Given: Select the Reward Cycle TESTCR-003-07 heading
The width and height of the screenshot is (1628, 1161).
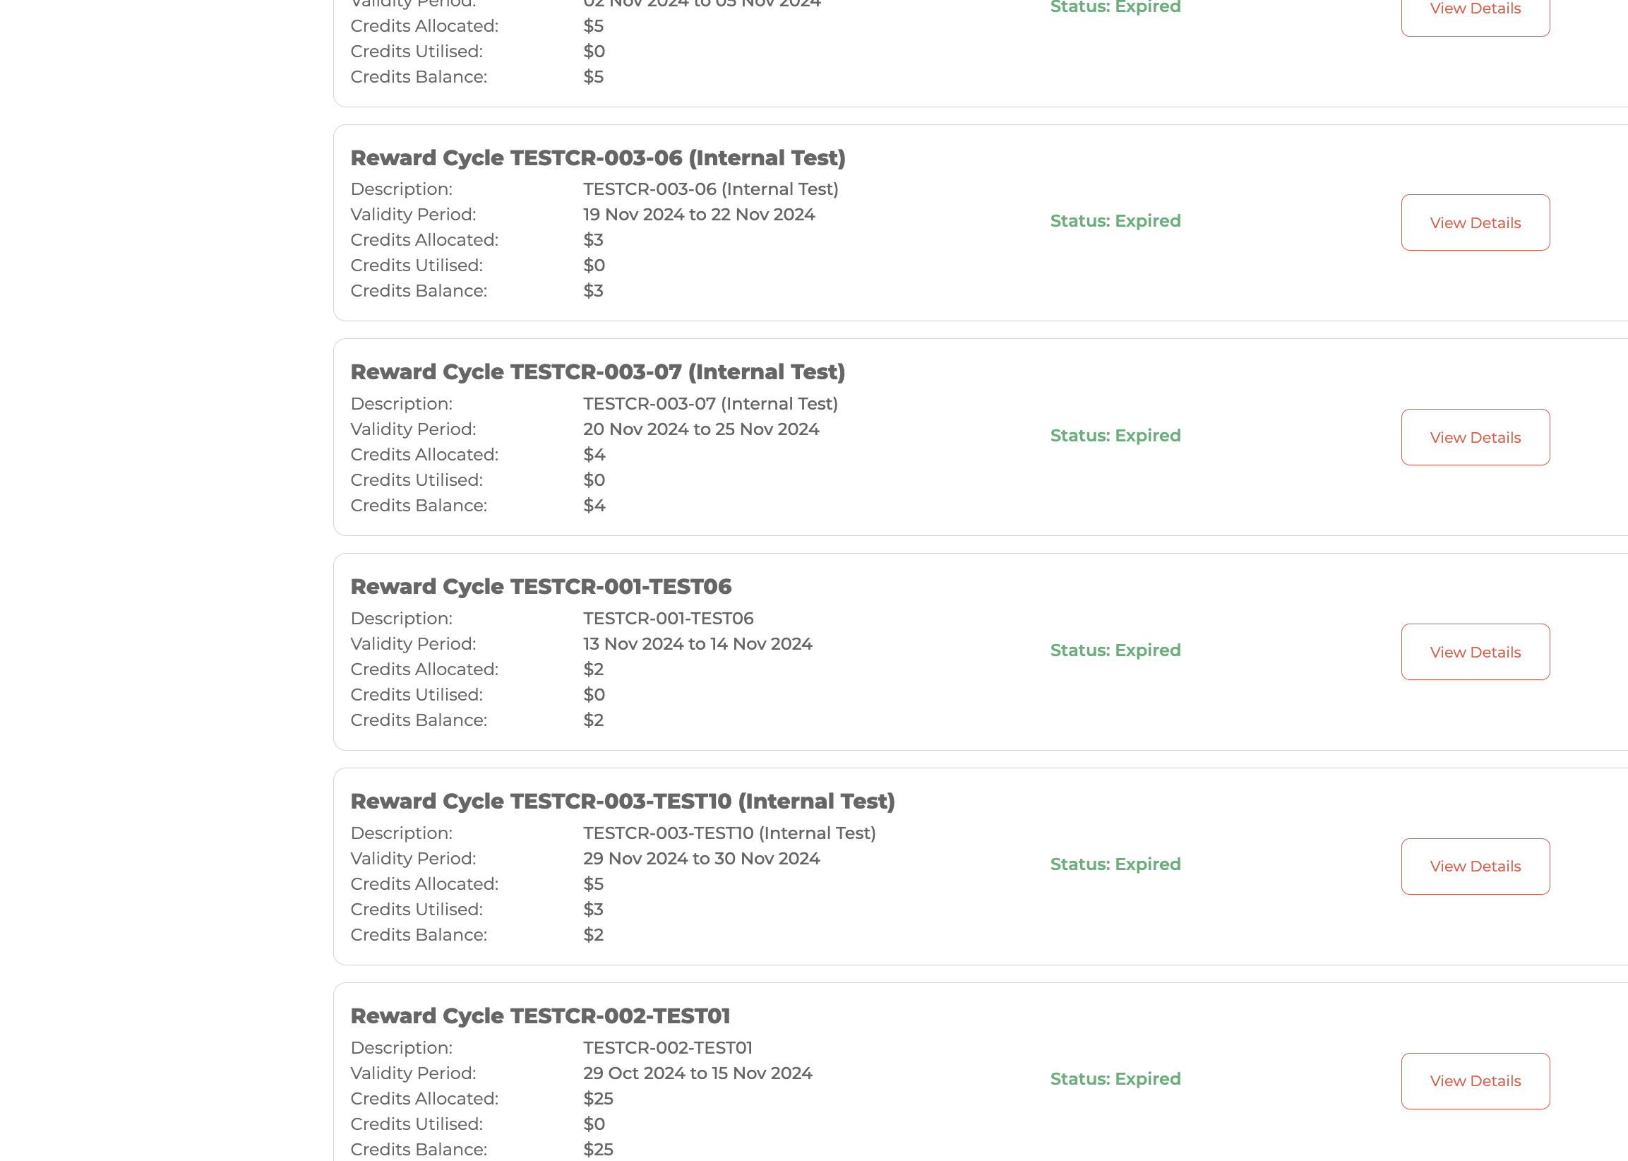Looking at the screenshot, I should pyautogui.click(x=597, y=371).
